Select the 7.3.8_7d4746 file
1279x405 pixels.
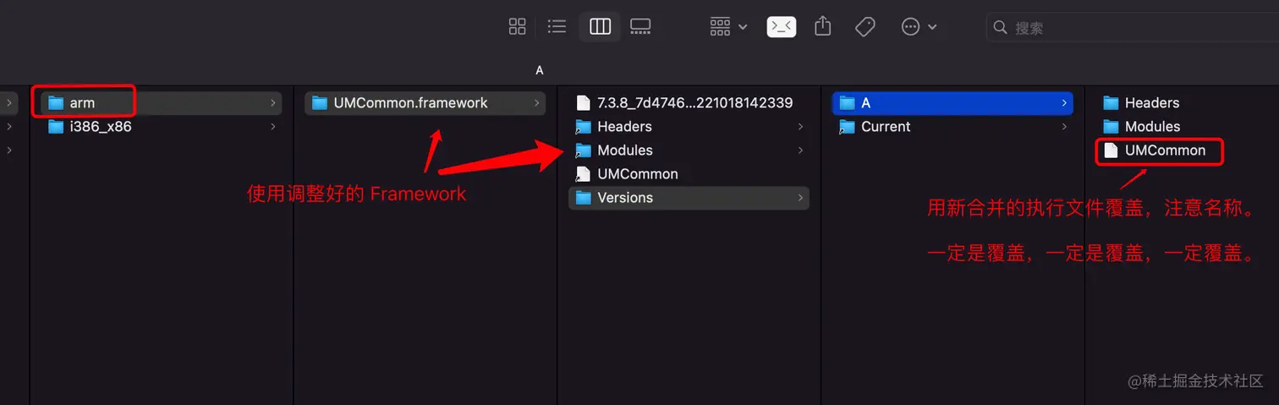[689, 103]
